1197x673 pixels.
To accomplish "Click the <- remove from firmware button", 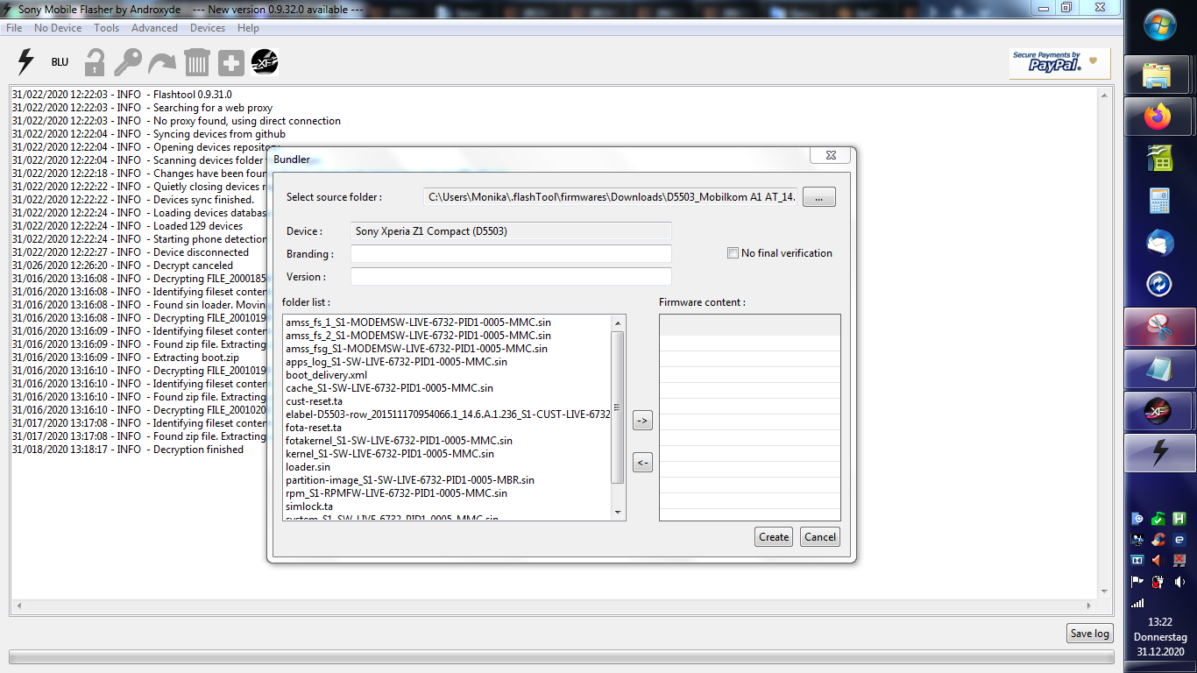I will 642,463.
